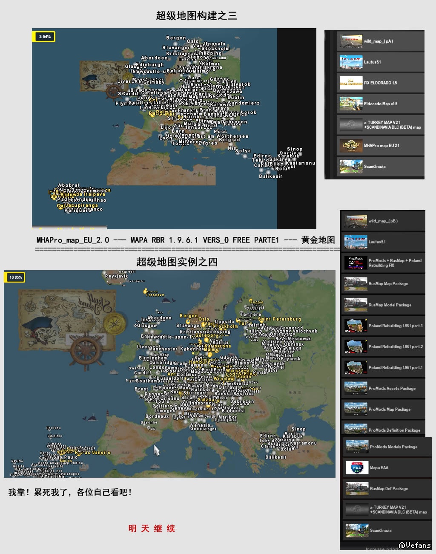
Task: Click the Torshavn city marker
Action: coord(145,292)
